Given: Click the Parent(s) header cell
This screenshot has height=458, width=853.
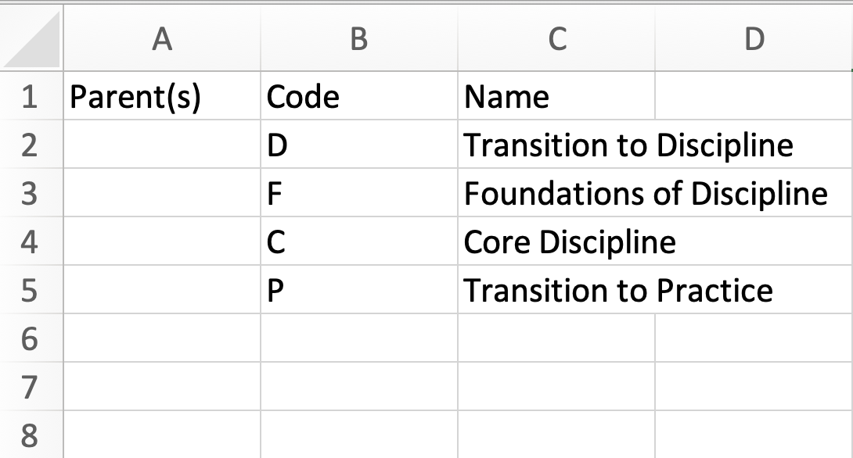Looking at the screenshot, I should pos(162,97).
